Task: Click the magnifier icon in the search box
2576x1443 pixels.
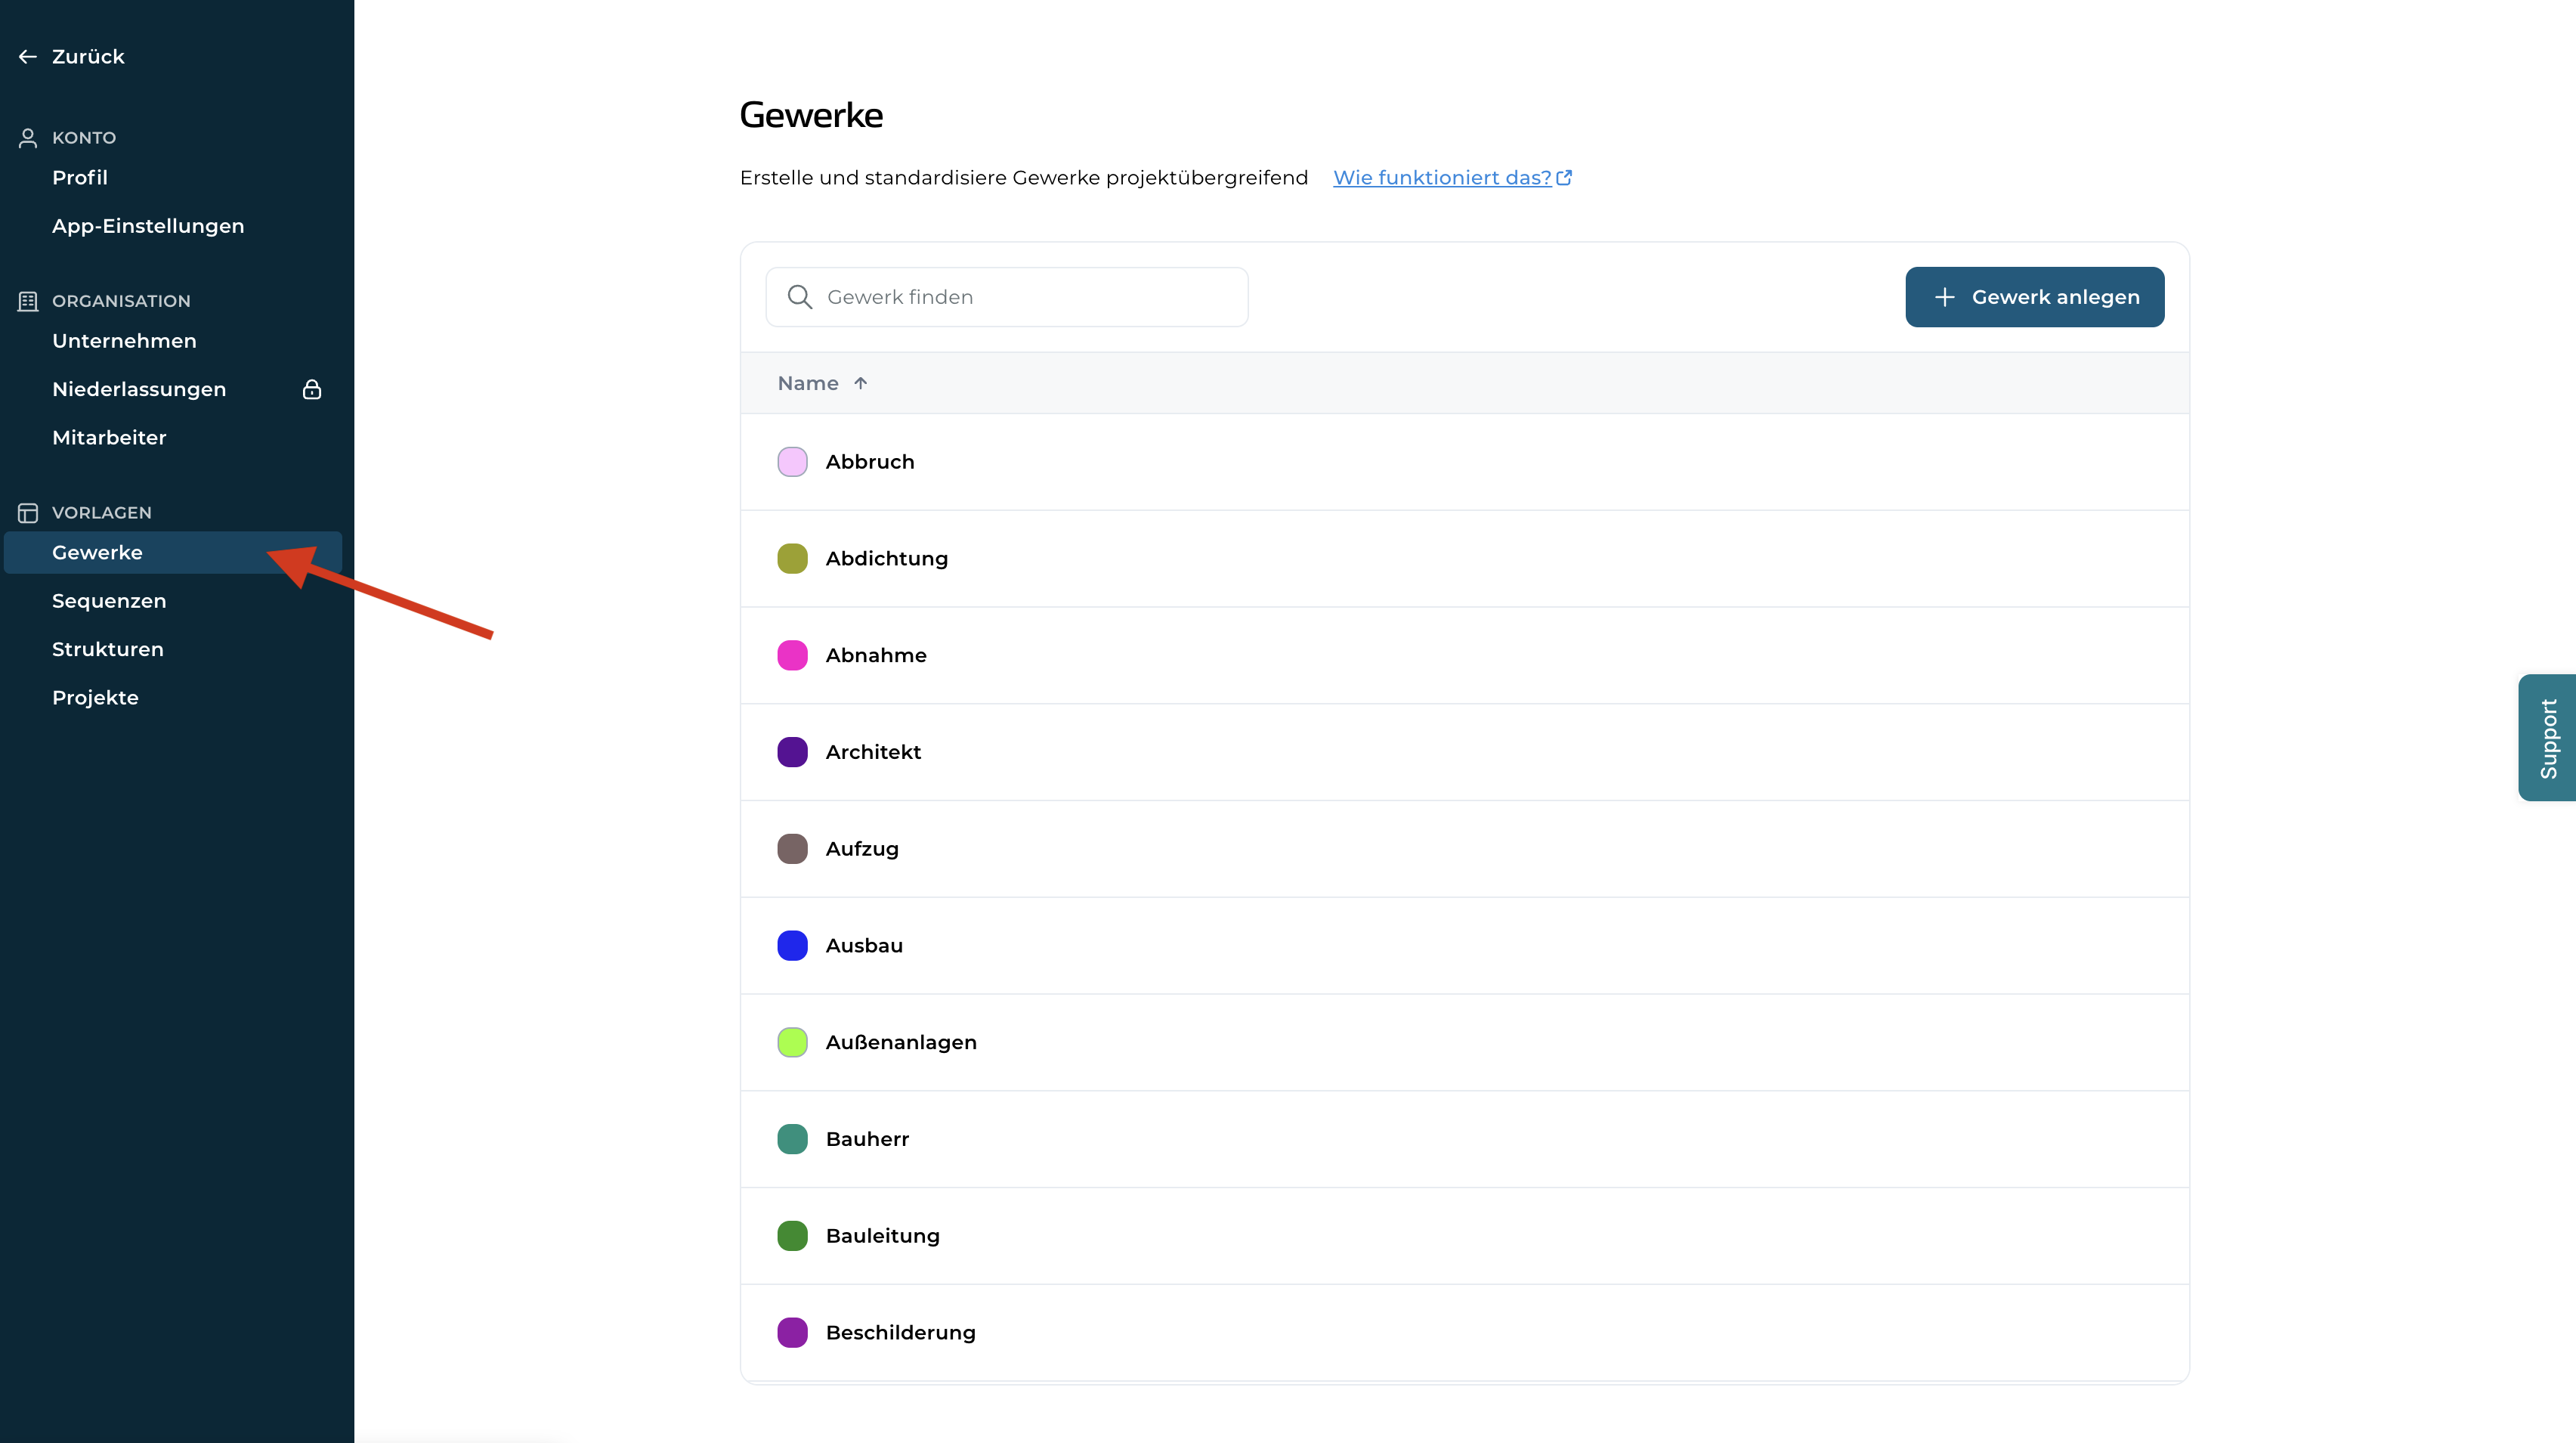Action: coord(799,297)
